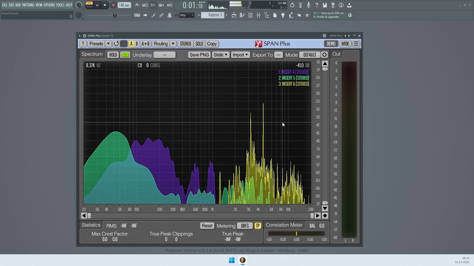The image size is (474, 266).
Task: Pause playback with the pause button
Action: [x=97, y=5]
